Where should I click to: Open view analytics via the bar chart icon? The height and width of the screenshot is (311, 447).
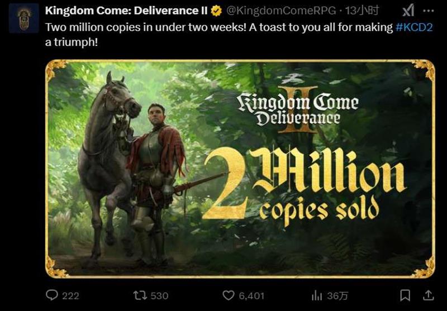[317, 295]
